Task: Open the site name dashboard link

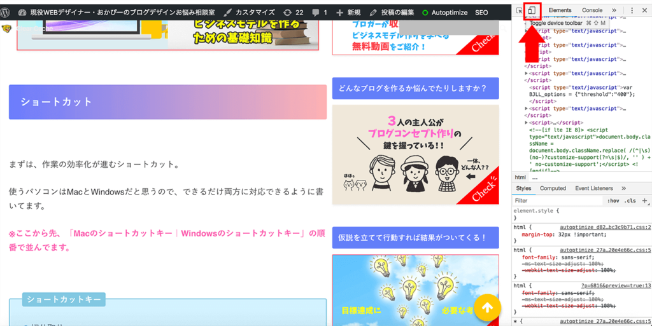Action: [x=117, y=13]
